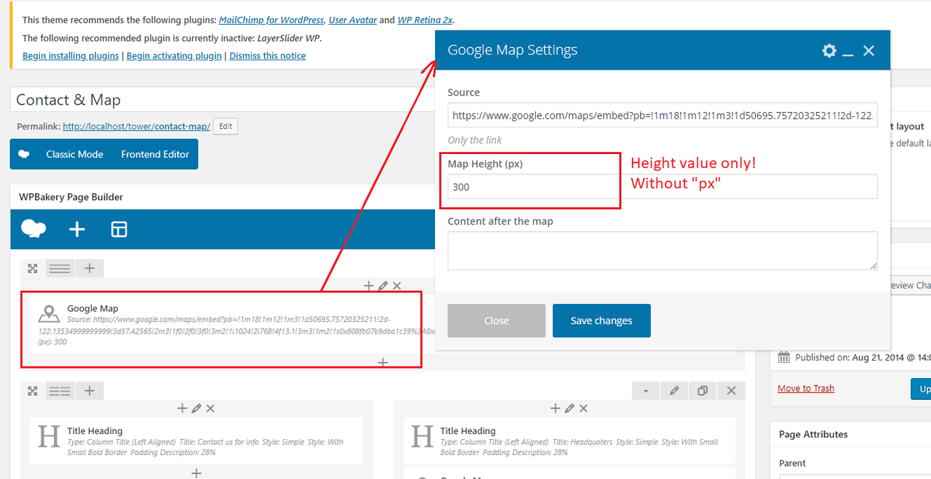The width and height of the screenshot is (931, 479).
Task: Click Page Attributes panel heading
Action: tap(813, 434)
